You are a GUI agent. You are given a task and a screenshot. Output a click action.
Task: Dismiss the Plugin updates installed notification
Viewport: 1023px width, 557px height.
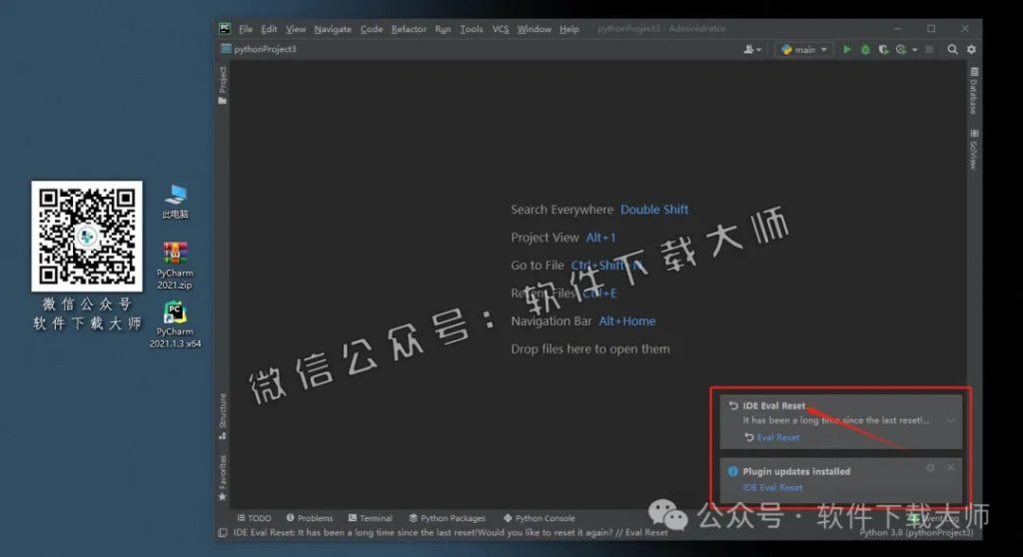[x=951, y=467]
